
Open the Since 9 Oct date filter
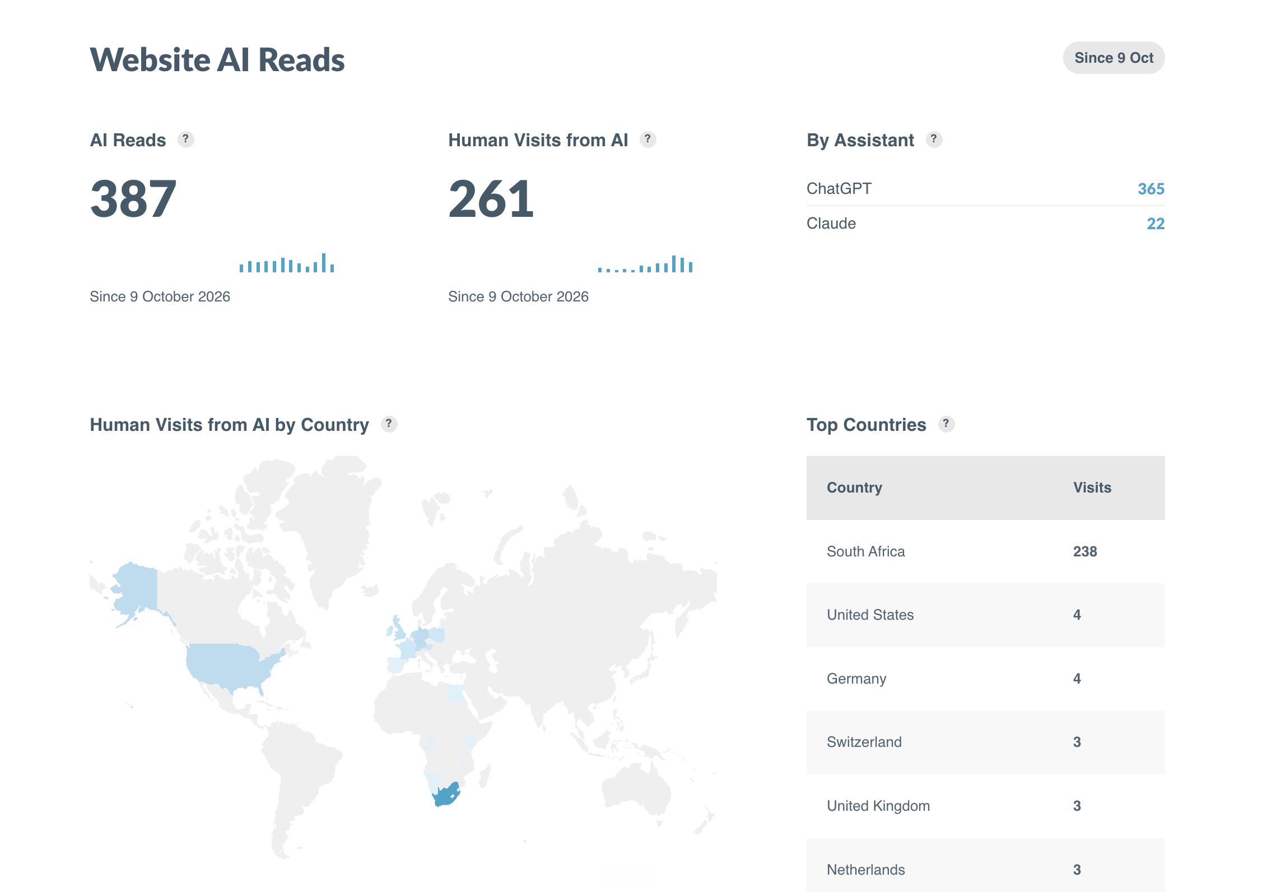coord(1114,58)
